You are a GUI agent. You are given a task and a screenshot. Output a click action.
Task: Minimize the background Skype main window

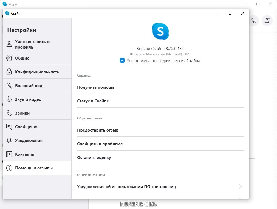click(x=245, y=4)
